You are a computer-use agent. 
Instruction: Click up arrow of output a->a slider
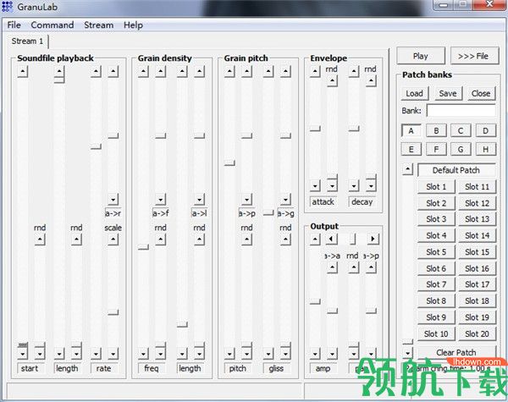[332, 267]
